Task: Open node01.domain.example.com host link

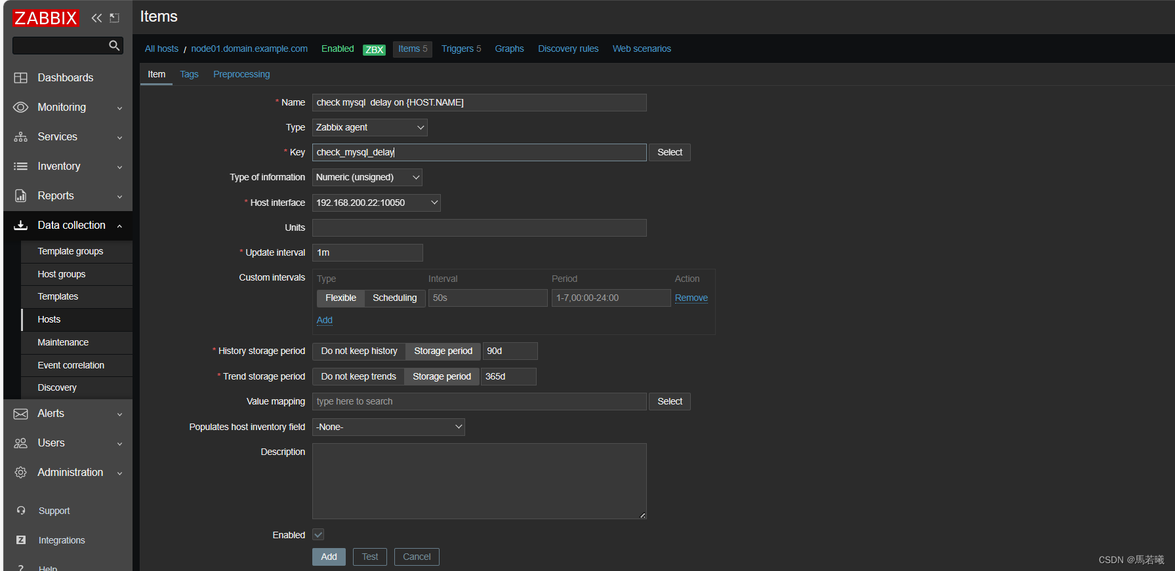Action: [249, 49]
